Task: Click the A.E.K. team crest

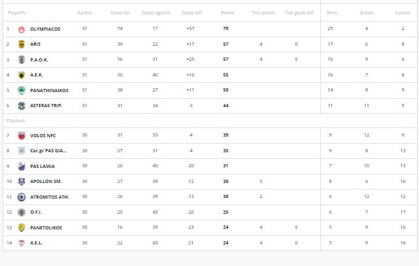Action: tap(21, 75)
